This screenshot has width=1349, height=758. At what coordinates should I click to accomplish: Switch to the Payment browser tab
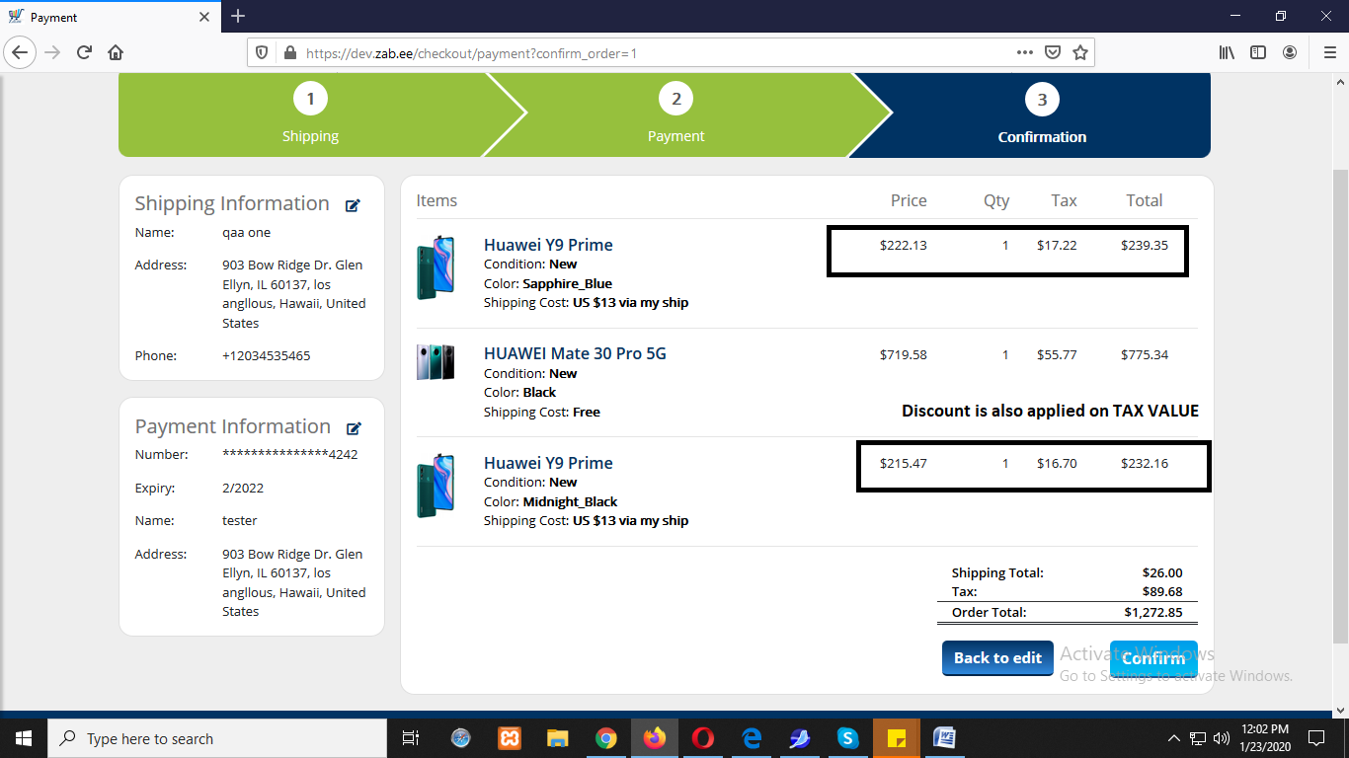(111, 17)
